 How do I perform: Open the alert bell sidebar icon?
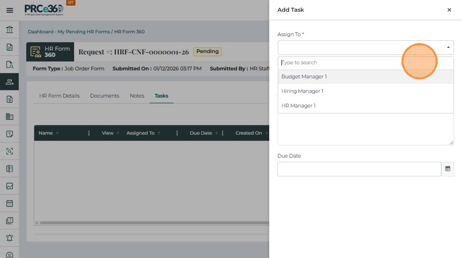9,238
